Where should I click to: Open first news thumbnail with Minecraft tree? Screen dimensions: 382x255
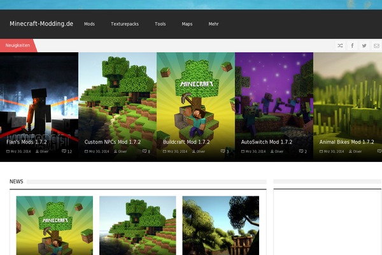[x=55, y=226]
